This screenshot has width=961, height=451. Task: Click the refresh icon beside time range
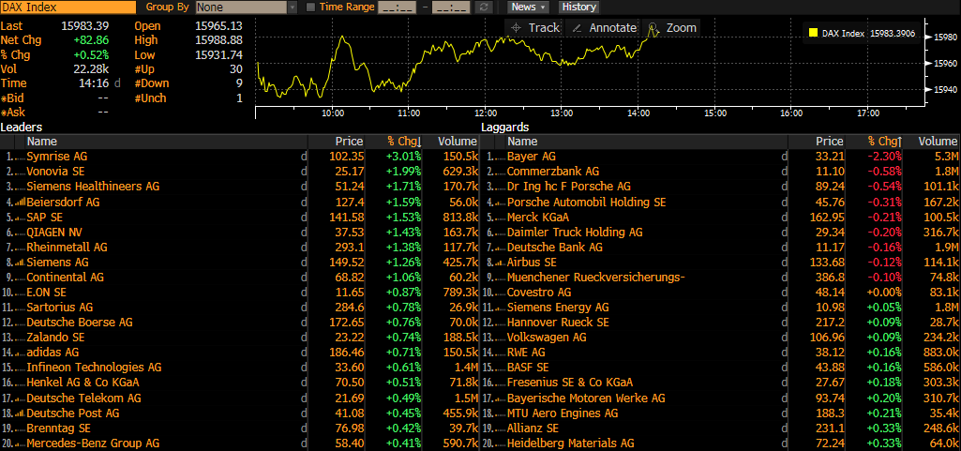click(x=484, y=7)
